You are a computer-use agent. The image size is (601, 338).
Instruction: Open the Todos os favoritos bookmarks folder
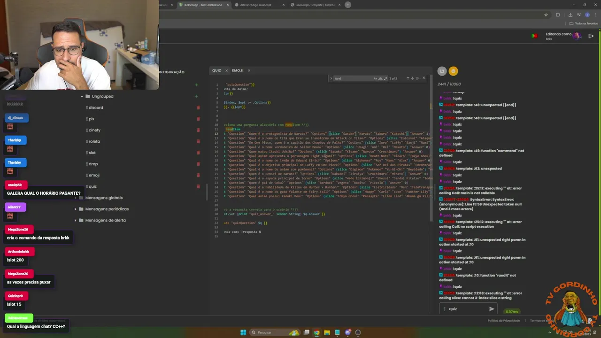click(x=583, y=23)
